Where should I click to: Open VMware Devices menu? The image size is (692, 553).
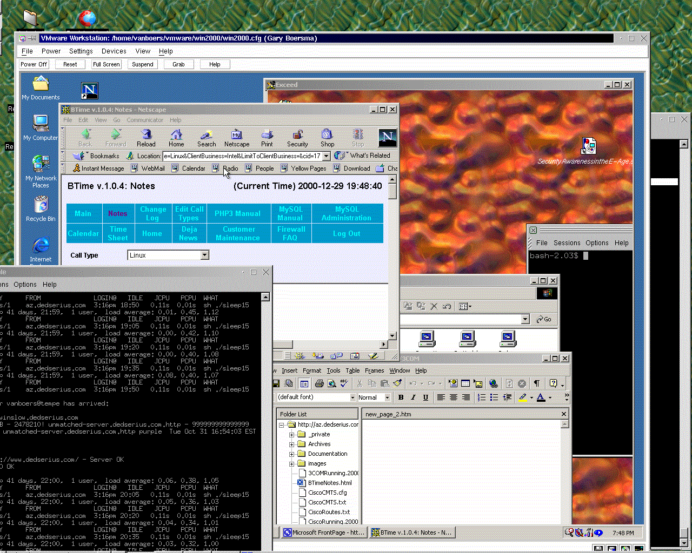114,51
